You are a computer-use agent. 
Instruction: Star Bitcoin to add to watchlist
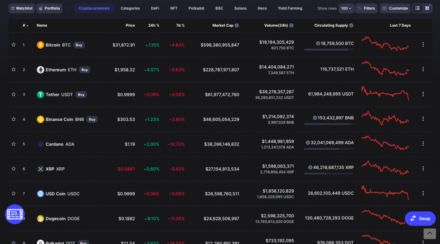click(13, 44)
